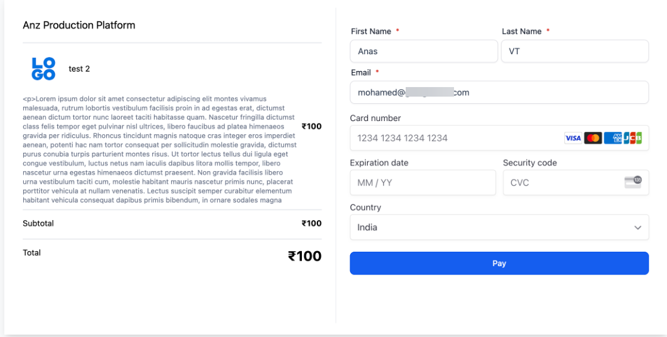This screenshot has height=337, width=667.
Task: Click the American Express card icon
Action: 613,138
